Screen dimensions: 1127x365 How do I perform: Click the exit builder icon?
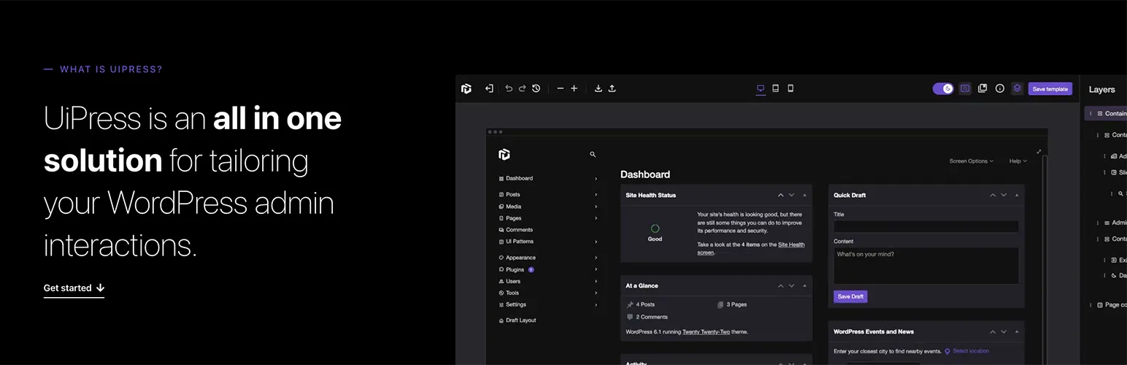(x=489, y=88)
